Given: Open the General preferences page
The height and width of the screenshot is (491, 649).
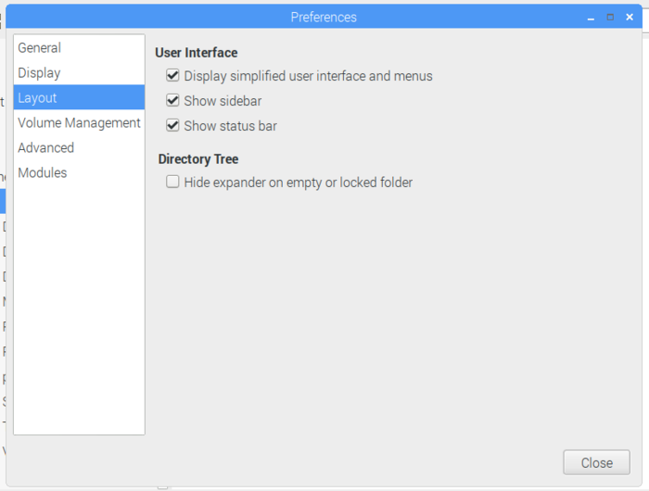Looking at the screenshot, I should [40, 48].
